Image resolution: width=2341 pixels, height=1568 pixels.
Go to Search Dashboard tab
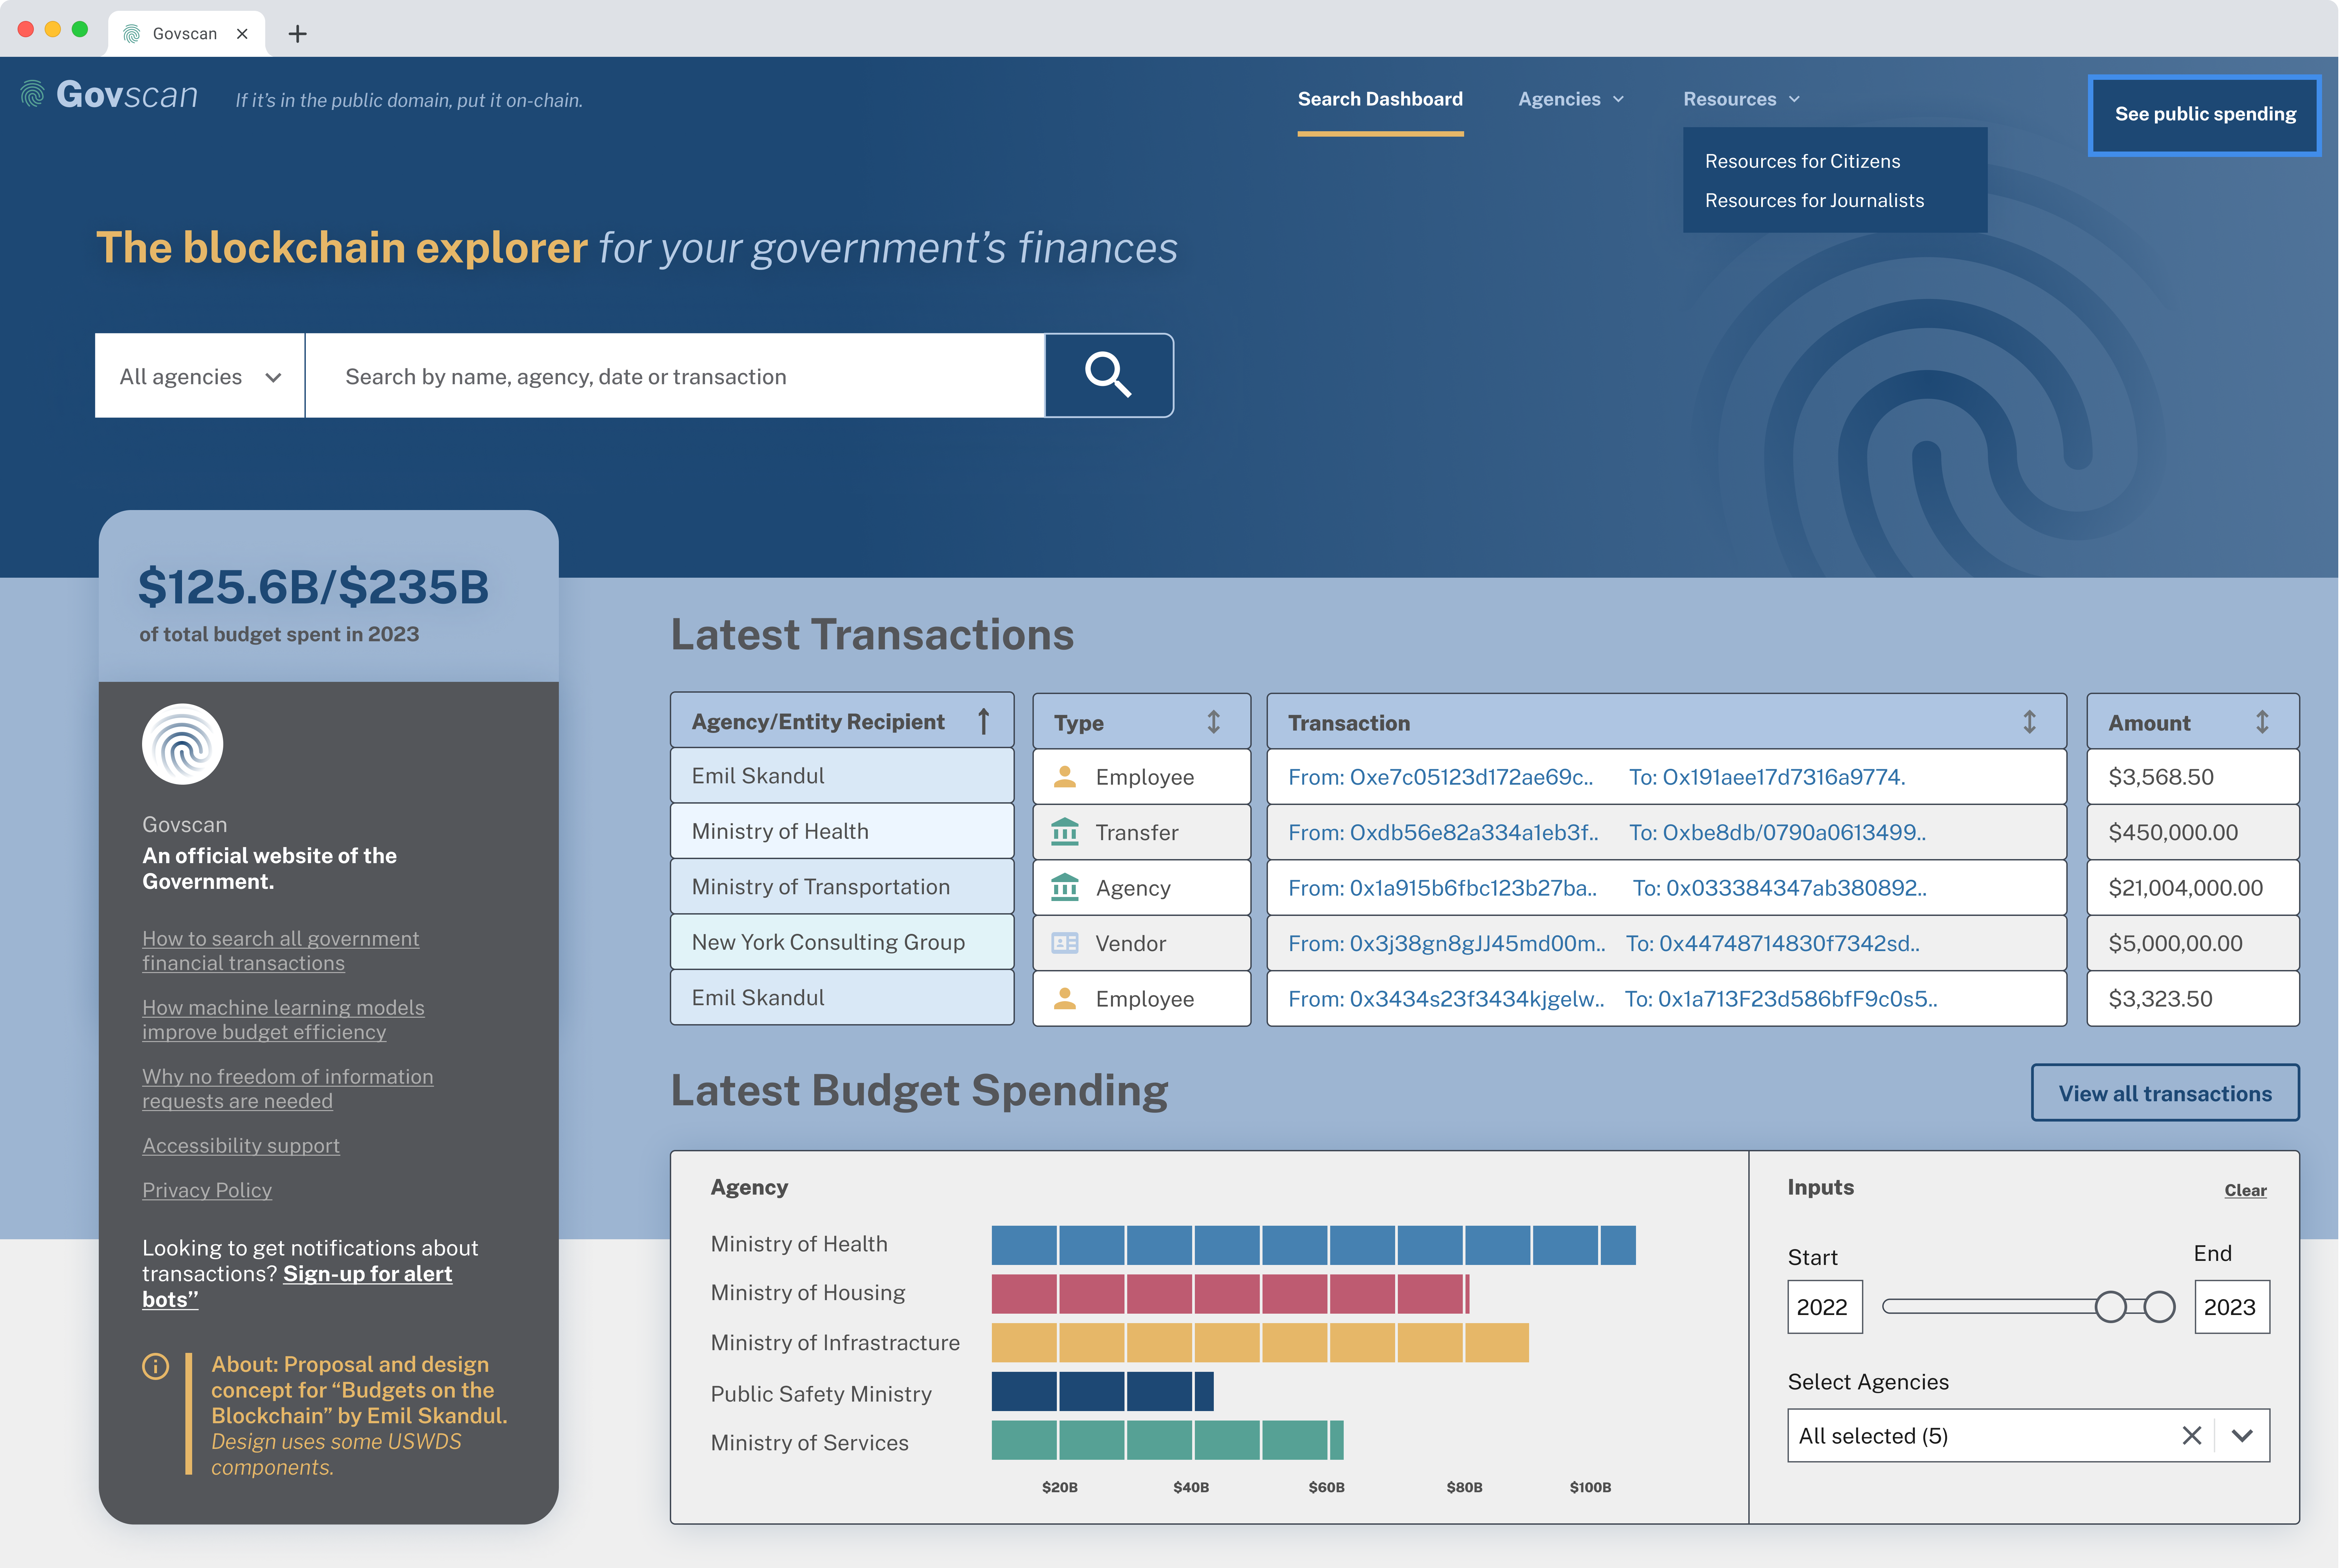coord(1380,99)
